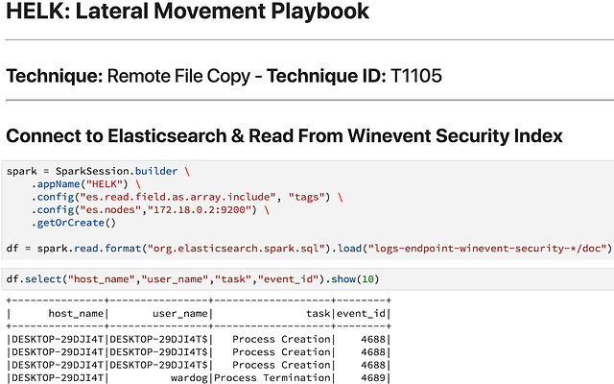Screen dimensions: 614x384
Task: Click 'DESKTOP-29DJI4T$' in the first output row
Action: click(x=158, y=339)
